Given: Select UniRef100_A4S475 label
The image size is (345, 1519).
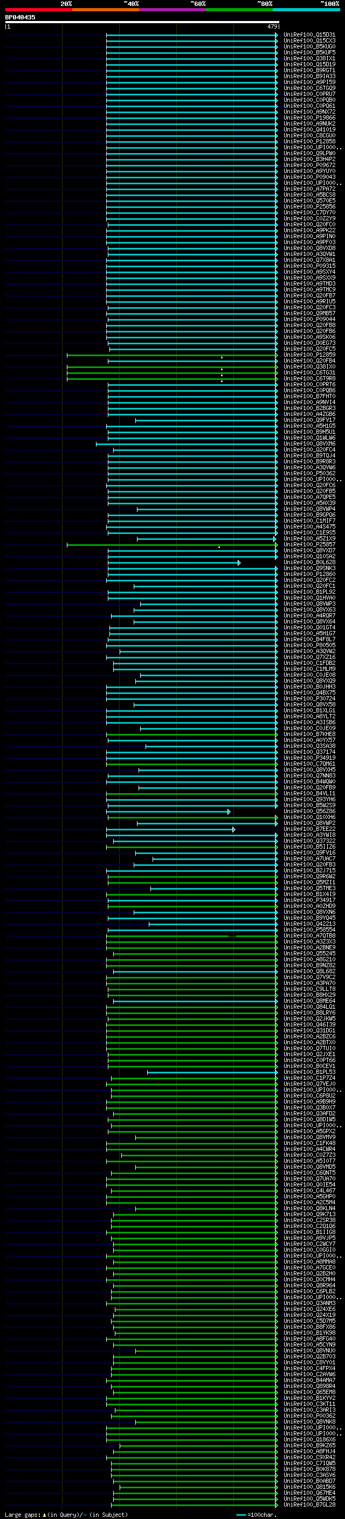Looking at the screenshot, I should point(309,527).
